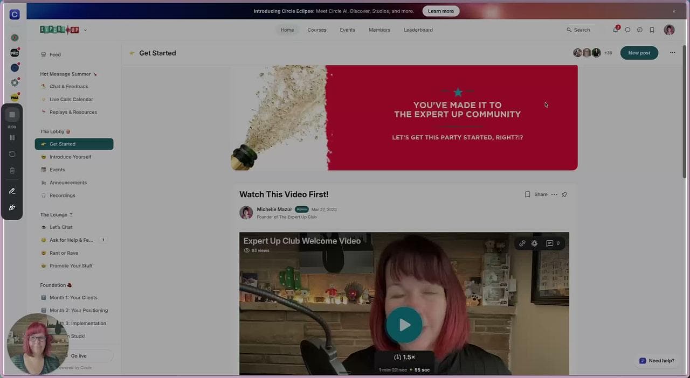Collapse the Foundation section header
This screenshot has height=378, width=690.
[x=56, y=285]
